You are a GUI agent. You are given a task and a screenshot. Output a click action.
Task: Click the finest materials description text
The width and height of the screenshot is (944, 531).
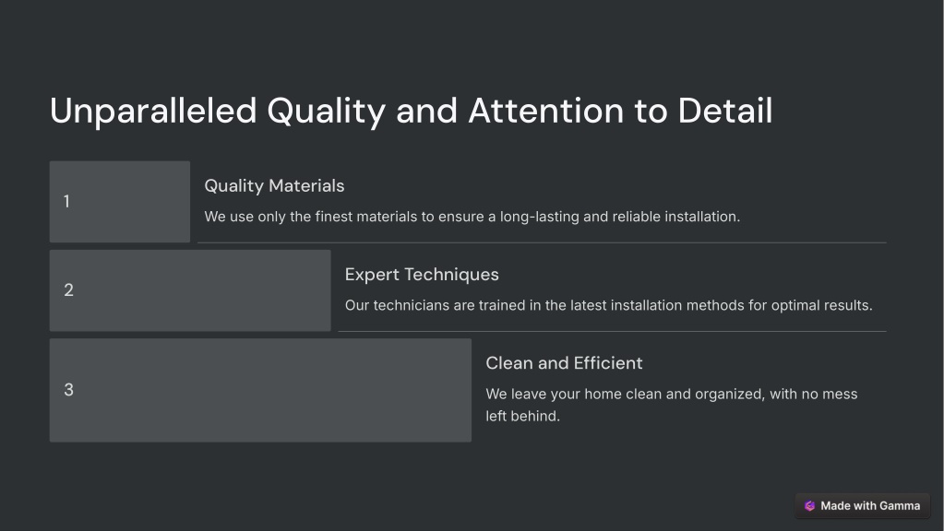472,217
